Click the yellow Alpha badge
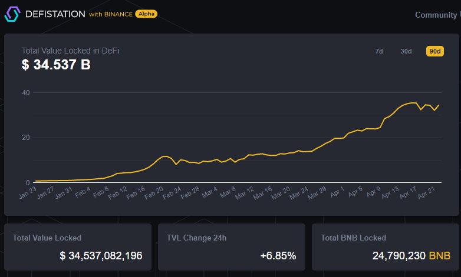The image size is (461, 277). coord(146,14)
